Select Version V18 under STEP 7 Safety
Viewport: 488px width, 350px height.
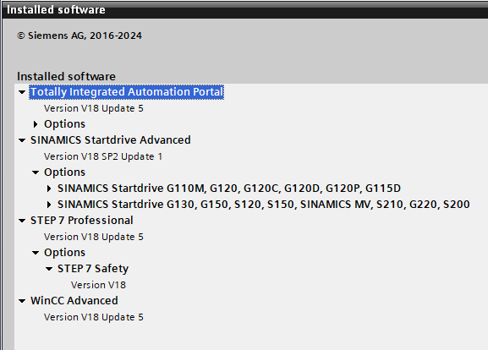pyautogui.click(x=98, y=285)
